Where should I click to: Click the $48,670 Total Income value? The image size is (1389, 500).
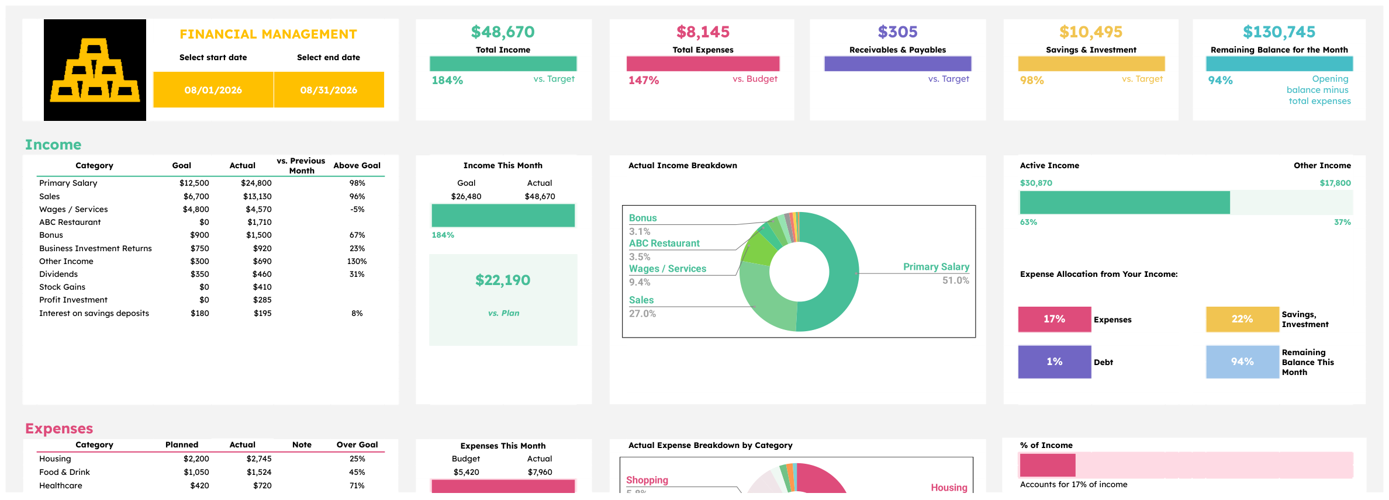coord(503,32)
